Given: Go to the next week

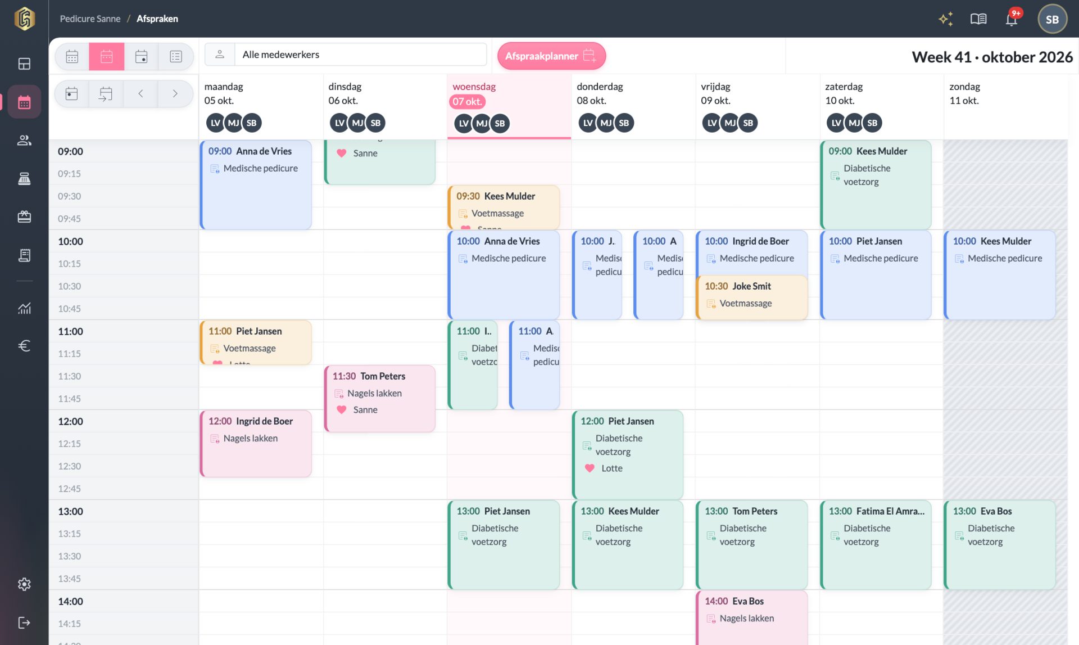Looking at the screenshot, I should (x=175, y=93).
